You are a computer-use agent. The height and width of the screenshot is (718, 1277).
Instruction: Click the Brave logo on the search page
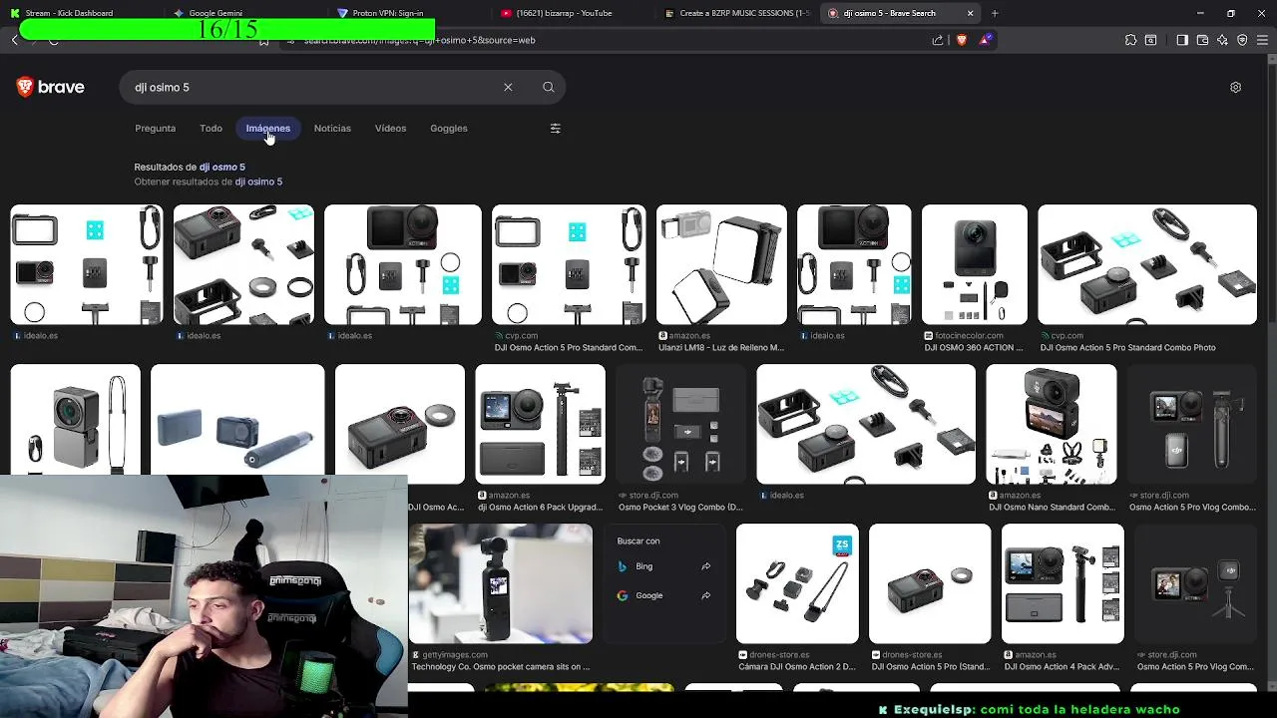(50, 87)
